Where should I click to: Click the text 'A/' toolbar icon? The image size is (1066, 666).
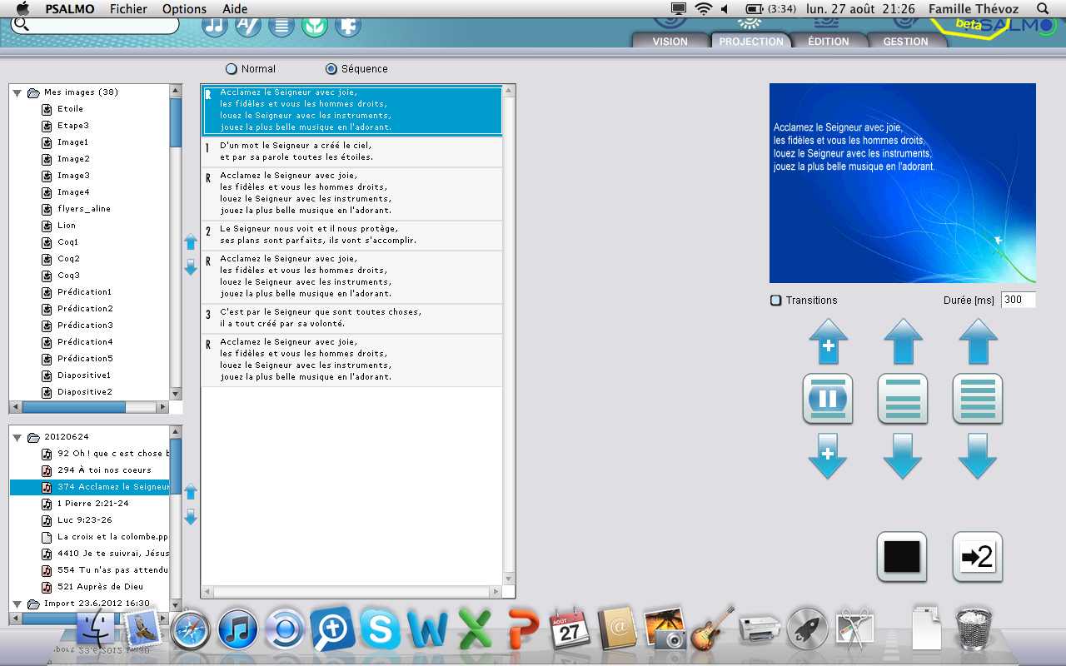tap(248, 25)
